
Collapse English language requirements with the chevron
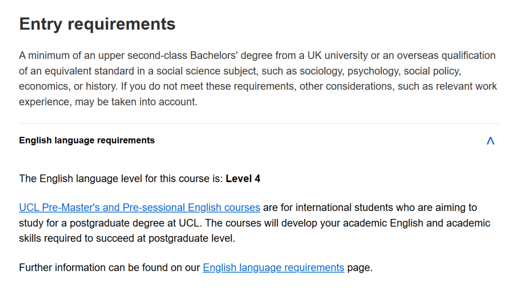tap(490, 141)
